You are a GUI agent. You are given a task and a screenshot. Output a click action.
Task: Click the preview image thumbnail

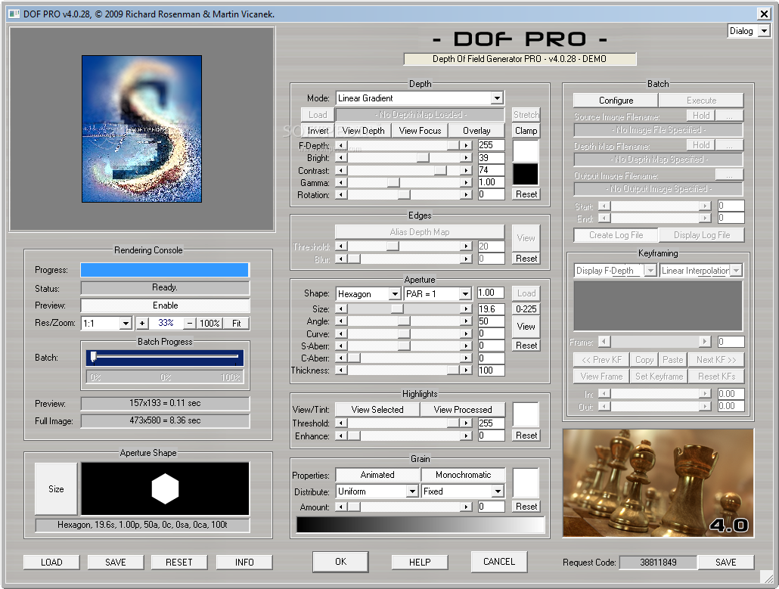click(x=141, y=129)
